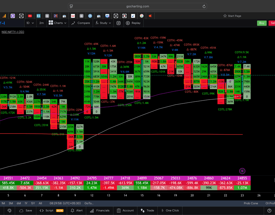Click the browser reload icon
This screenshot has height=215, width=275.
(x=204, y=6)
